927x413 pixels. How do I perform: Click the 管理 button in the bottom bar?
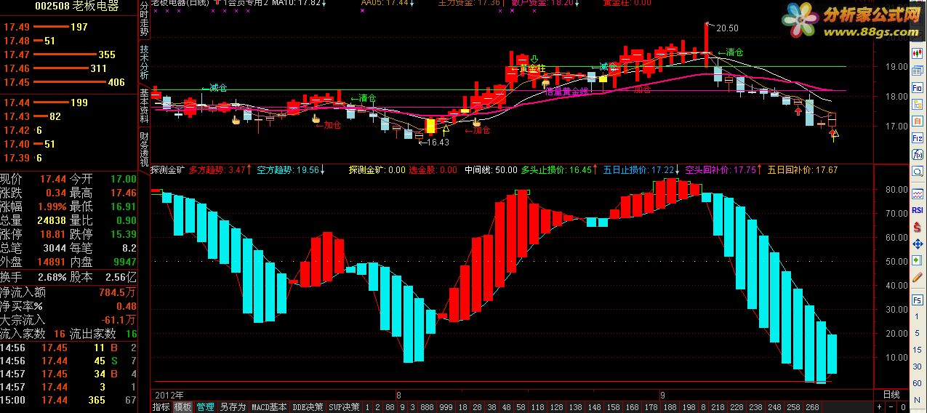click(206, 407)
